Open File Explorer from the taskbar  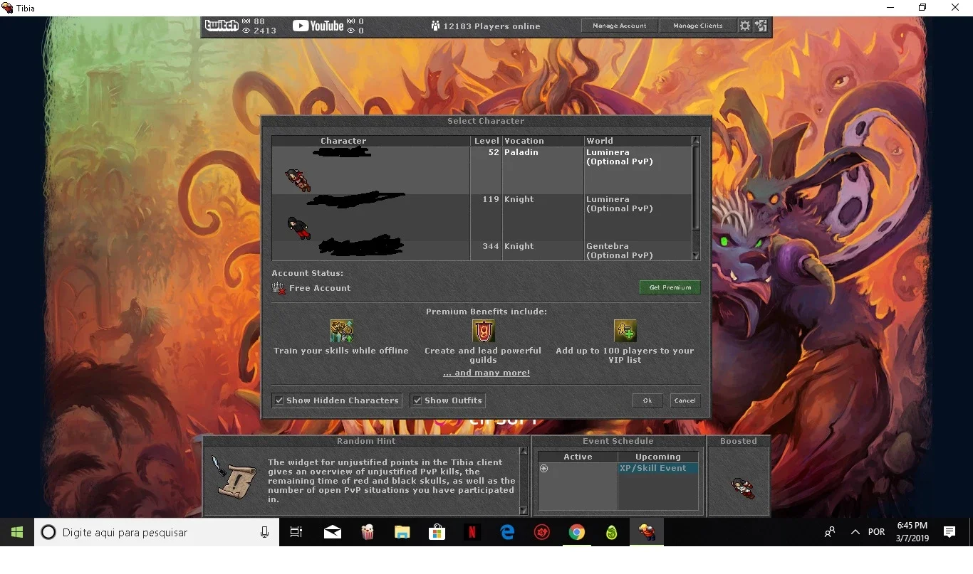pyautogui.click(x=402, y=532)
